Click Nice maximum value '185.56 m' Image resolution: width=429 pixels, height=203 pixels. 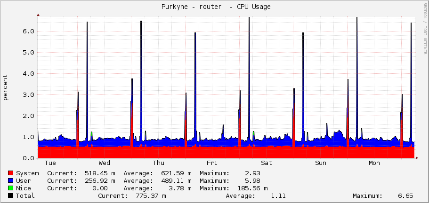pos(252,188)
